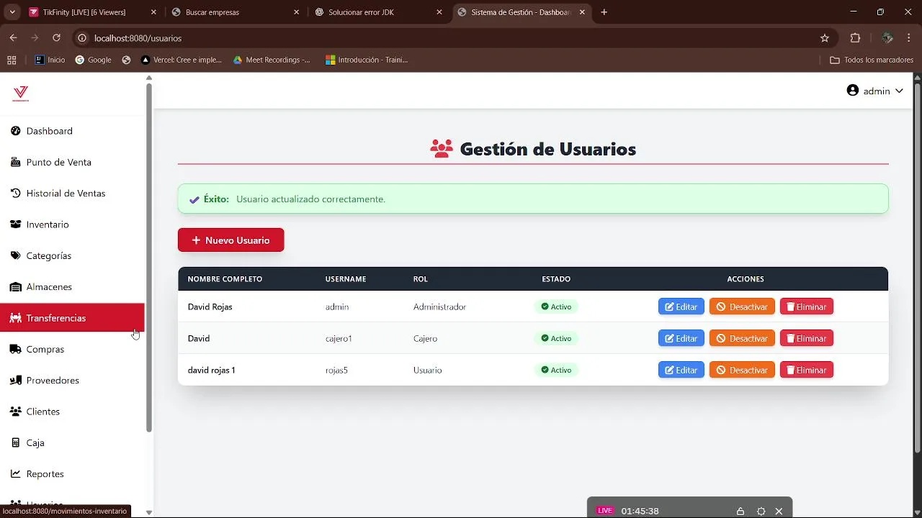This screenshot has height=518, width=922.
Task: Open the Clientes section
Action: [x=72, y=412]
